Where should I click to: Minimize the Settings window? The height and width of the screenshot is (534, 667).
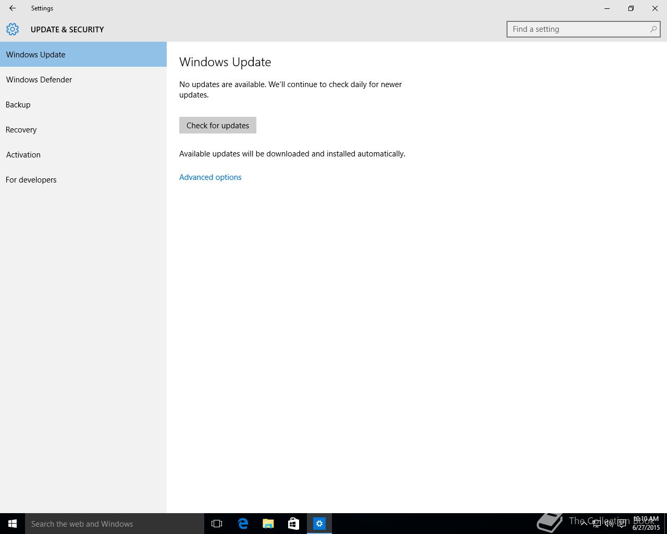point(607,8)
